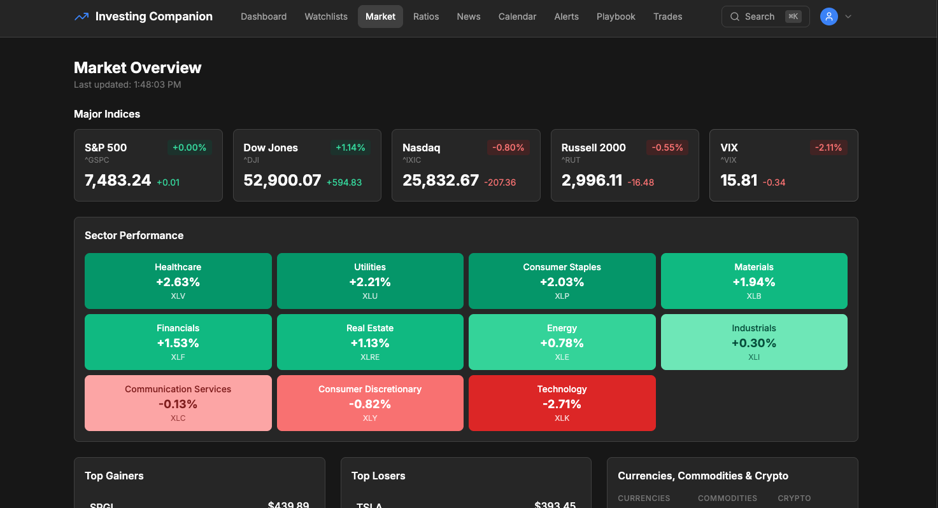Viewport: 938px width, 508px height.
Task: Select the Industrials XLI sector tile
Action: [754, 342]
